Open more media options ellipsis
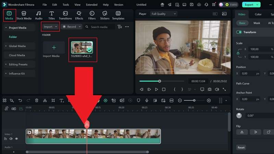Screen dimensions: 274x154 click(127, 27)
